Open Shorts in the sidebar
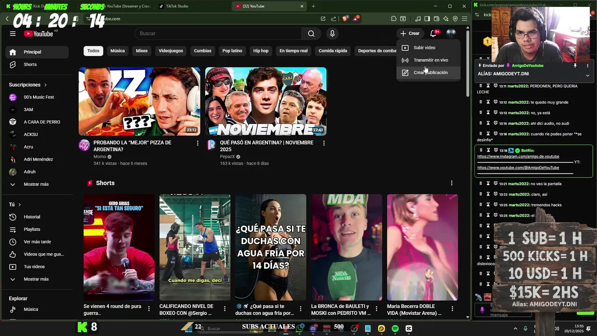Viewport: 597px width, 336px height. click(x=36, y=64)
